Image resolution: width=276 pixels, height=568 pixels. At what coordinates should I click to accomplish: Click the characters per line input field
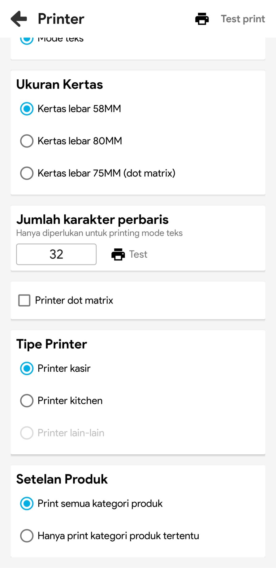point(56,254)
